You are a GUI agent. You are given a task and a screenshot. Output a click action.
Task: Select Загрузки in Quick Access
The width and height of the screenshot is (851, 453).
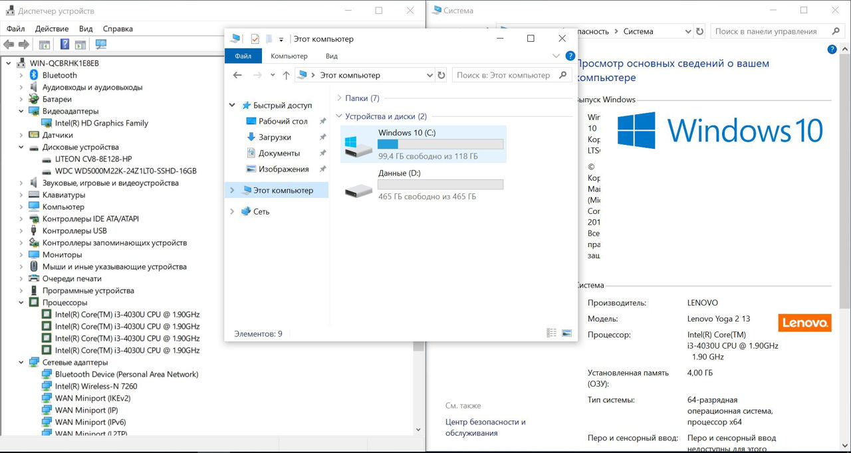275,137
